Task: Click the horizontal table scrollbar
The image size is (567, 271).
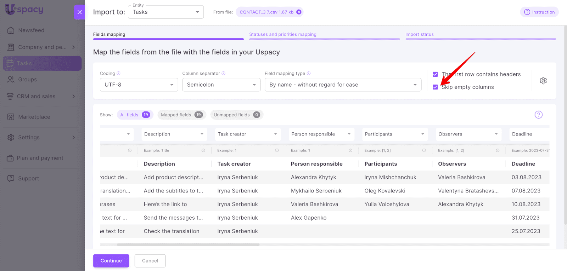Action: pos(188,244)
